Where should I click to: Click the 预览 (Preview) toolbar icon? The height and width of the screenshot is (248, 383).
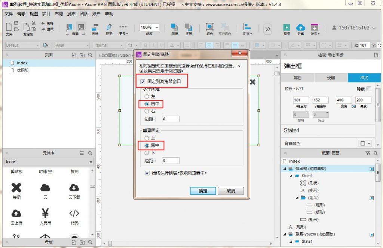pyautogui.click(x=287, y=28)
